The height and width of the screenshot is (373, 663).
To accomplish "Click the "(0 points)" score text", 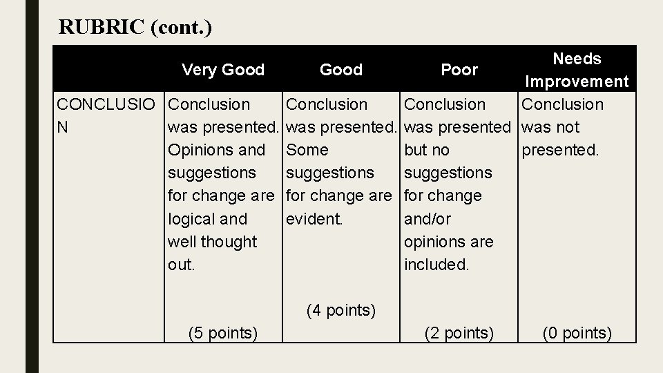I will click(577, 333).
